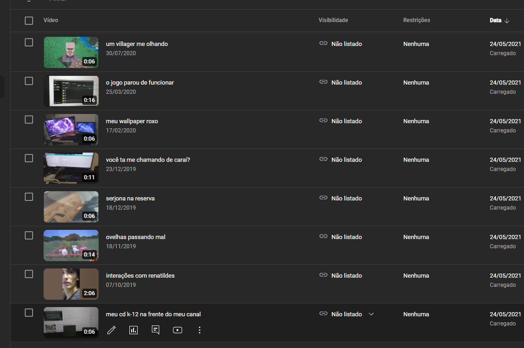Click the Visibilidade column header
This screenshot has width=524, height=348.
coord(333,20)
